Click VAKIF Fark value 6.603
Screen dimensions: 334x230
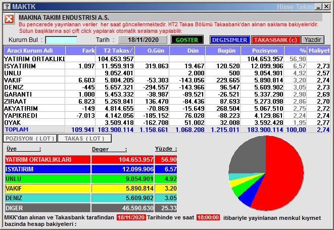click(x=86, y=80)
